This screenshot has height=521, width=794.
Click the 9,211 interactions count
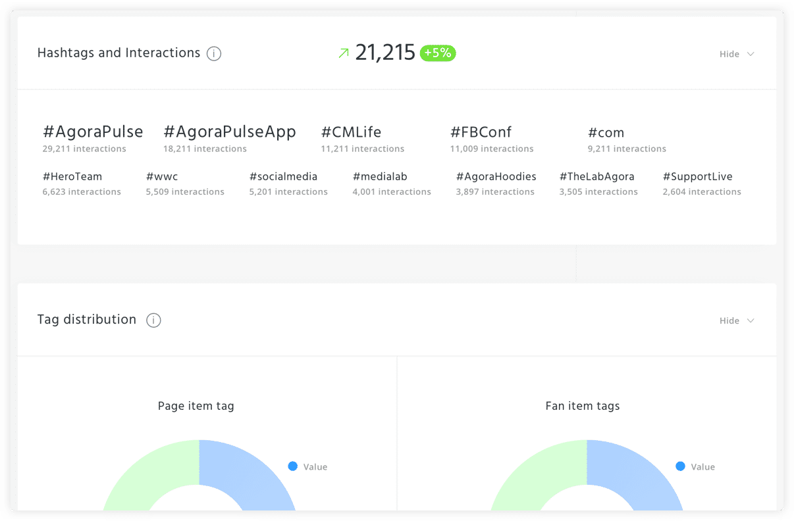click(627, 149)
